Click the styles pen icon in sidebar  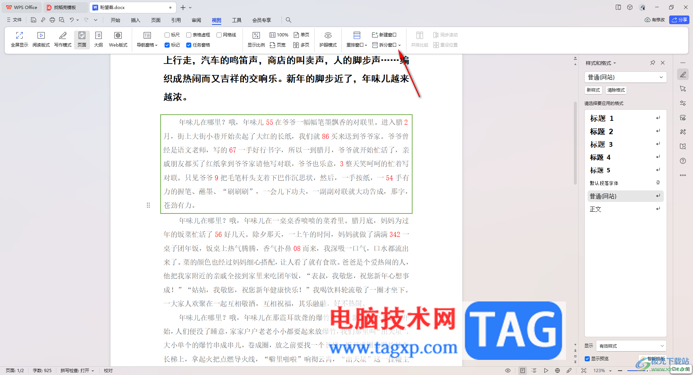point(683,75)
